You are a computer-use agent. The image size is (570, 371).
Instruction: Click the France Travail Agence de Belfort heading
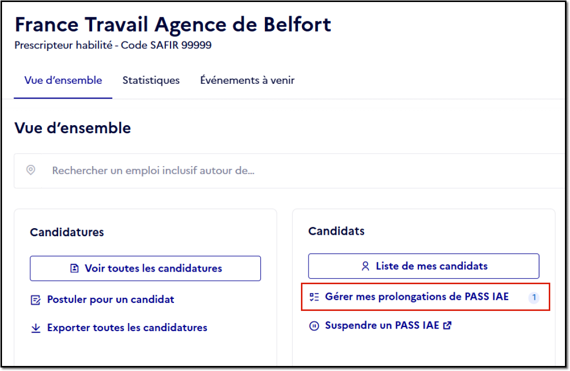pyautogui.click(x=173, y=25)
